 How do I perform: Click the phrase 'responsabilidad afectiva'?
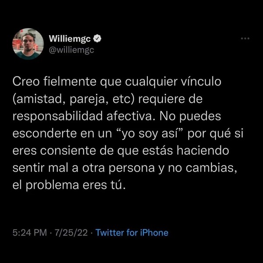point(83,116)
